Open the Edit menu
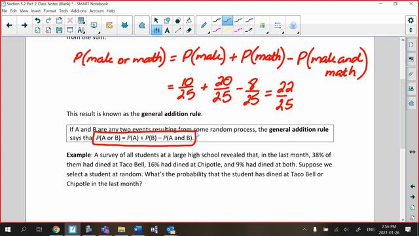Image resolution: width=419 pixels, height=236 pixels. (13, 11)
